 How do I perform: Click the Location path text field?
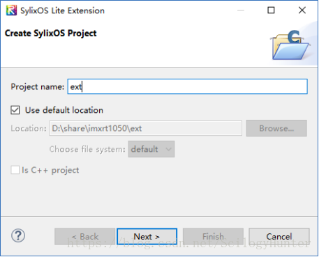[146, 128]
